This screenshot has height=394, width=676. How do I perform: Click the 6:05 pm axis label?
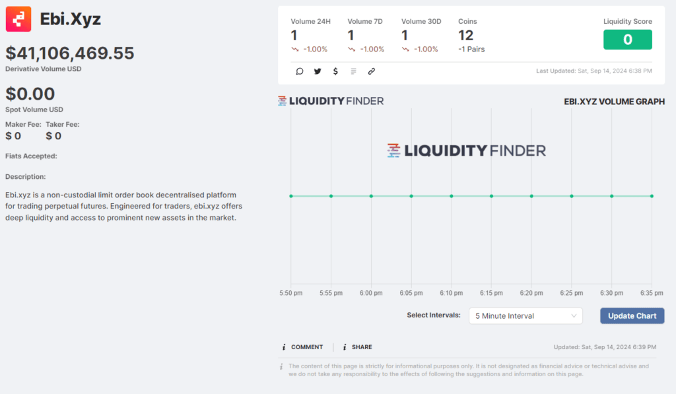point(411,293)
